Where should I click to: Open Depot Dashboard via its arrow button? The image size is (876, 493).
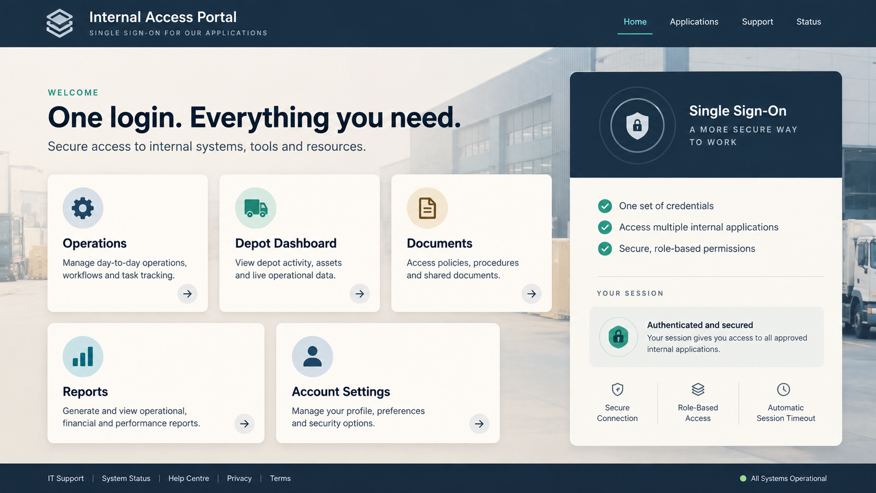359,294
